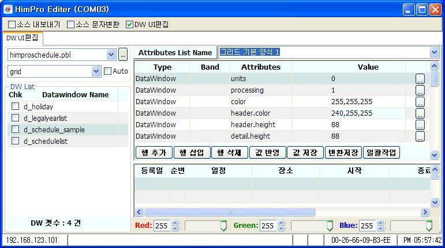Screen dimensions: 445x248
Task: Expand the himproschedule.pbl library dropdown
Action: click(x=111, y=55)
